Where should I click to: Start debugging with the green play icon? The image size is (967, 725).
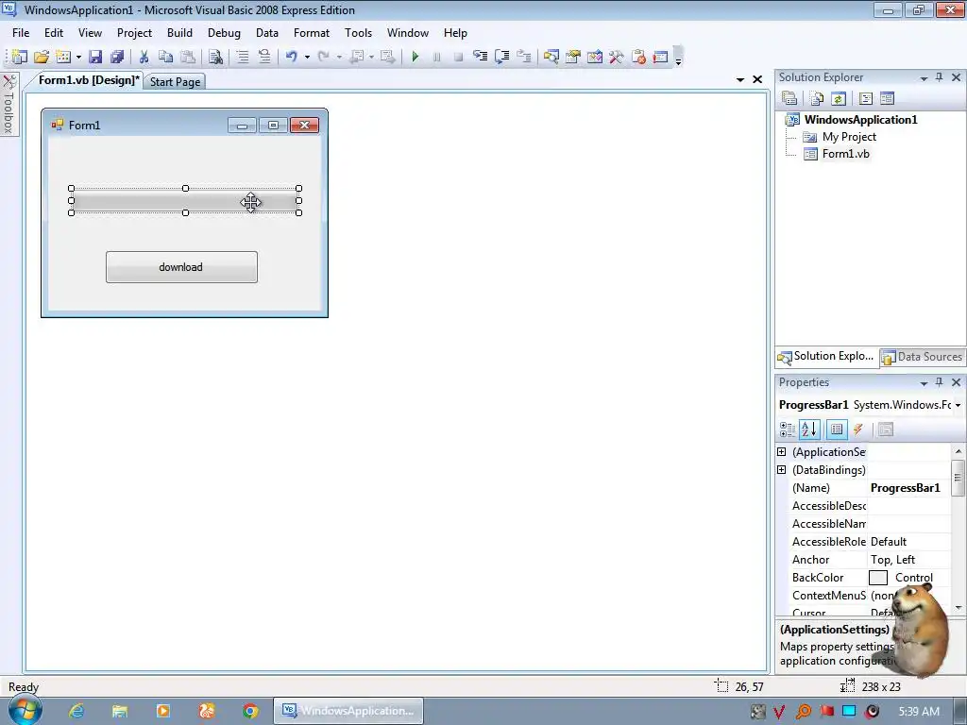click(416, 57)
